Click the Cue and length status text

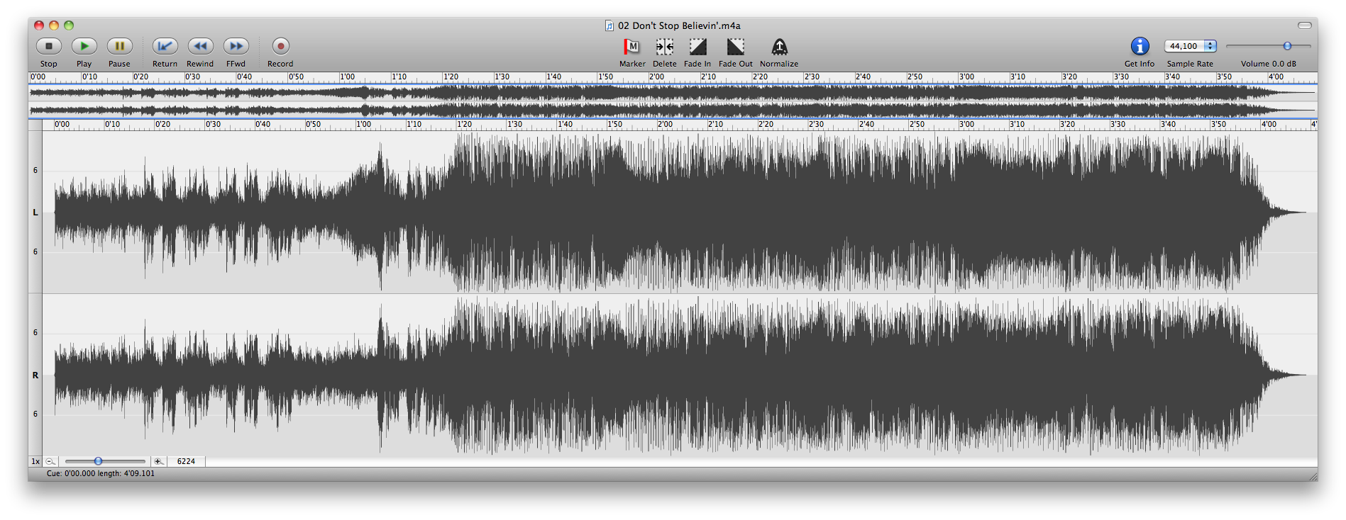(x=101, y=473)
